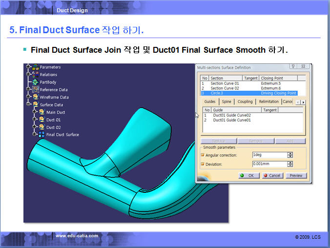Expand the Duct 01 tree node

[x=35, y=120]
